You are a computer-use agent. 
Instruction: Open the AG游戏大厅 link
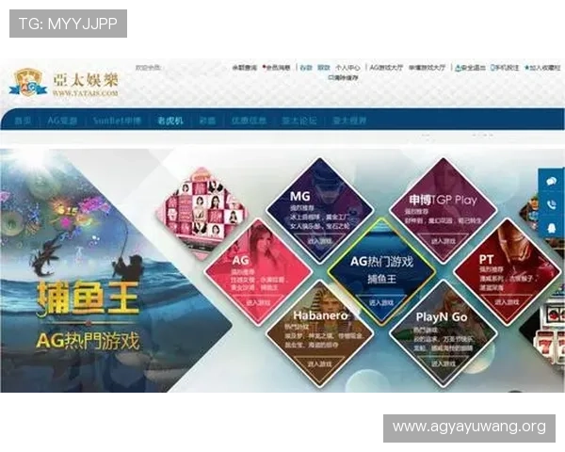tap(386, 68)
